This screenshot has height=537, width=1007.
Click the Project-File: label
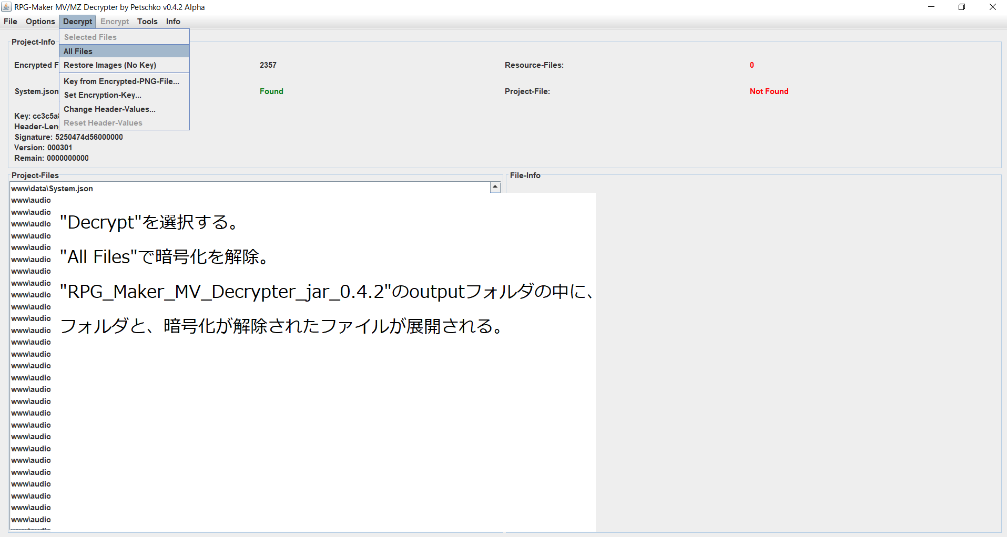pyautogui.click(x=527, y=91)
